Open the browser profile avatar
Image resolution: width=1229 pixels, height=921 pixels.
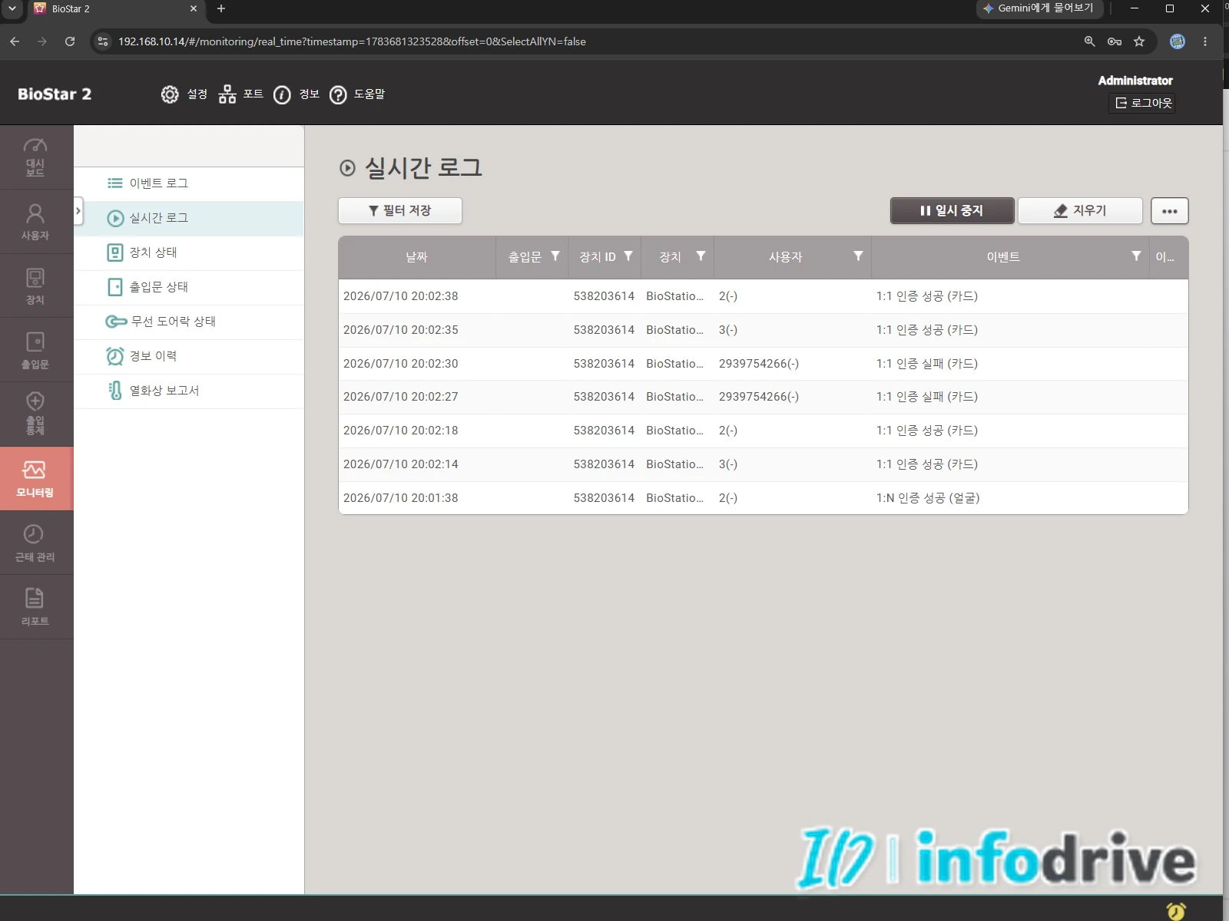pos(1178,41)
